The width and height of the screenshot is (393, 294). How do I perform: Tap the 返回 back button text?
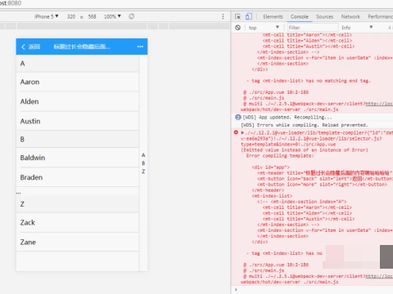(34, 47)
